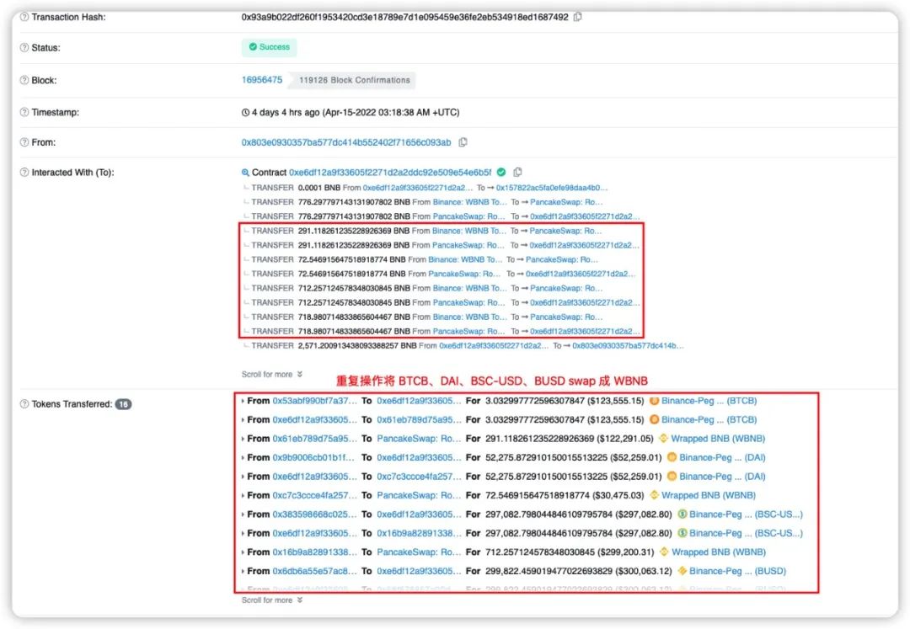Expand token row to 0x61eb789d75a95
The height and width of the screenshot is (629, 910).
point(243,419)
